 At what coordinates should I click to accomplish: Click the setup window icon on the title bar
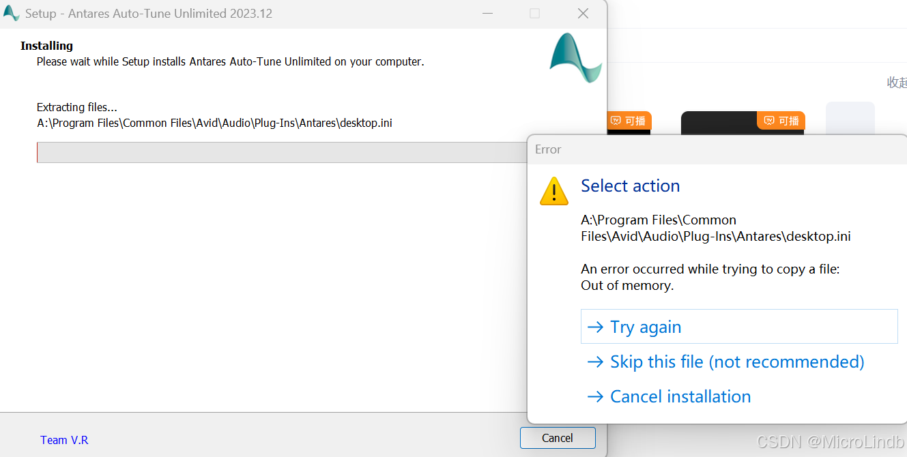coord(11,13)
